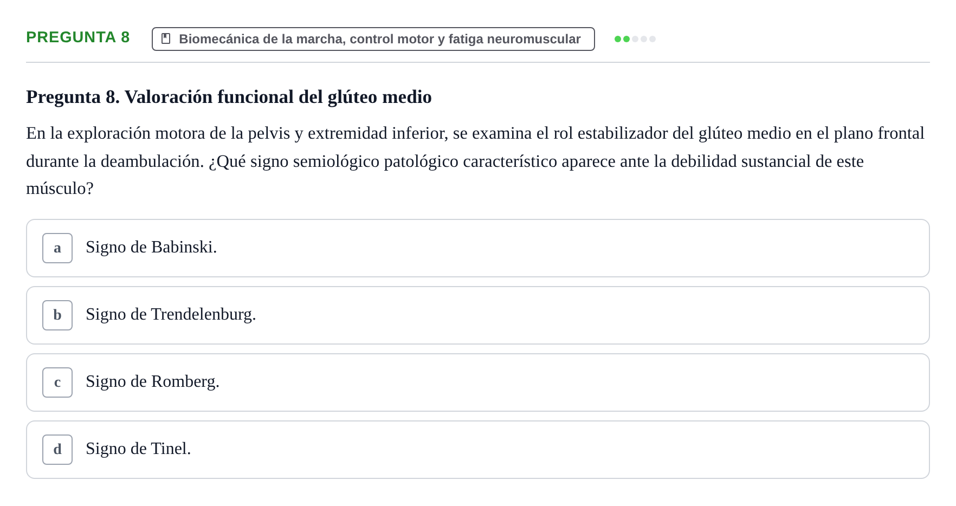This screenshot has height=506, width=956.
Task: Select the letter 'd' box for Tinel
Action: pyautogui.click(x=57, y=450)
